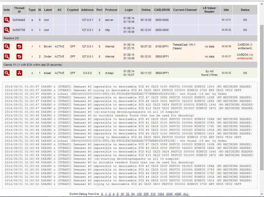Click hide icon for reader Onder

7,56
